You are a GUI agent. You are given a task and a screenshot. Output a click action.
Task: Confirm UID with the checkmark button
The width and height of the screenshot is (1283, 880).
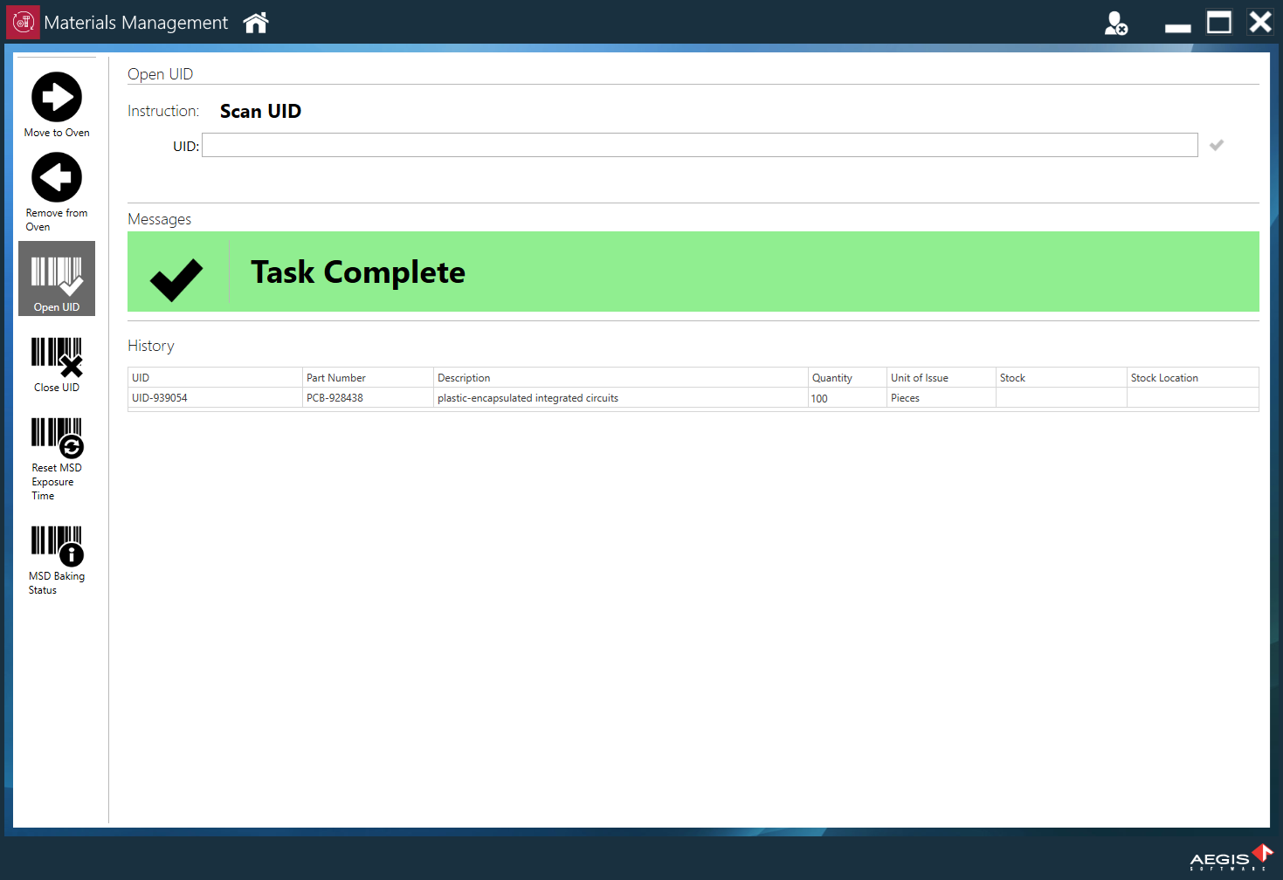tap(1217, 145)
